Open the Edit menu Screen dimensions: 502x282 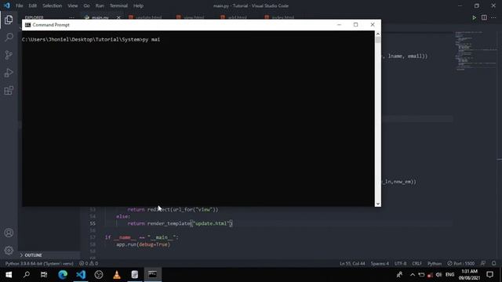32,5
